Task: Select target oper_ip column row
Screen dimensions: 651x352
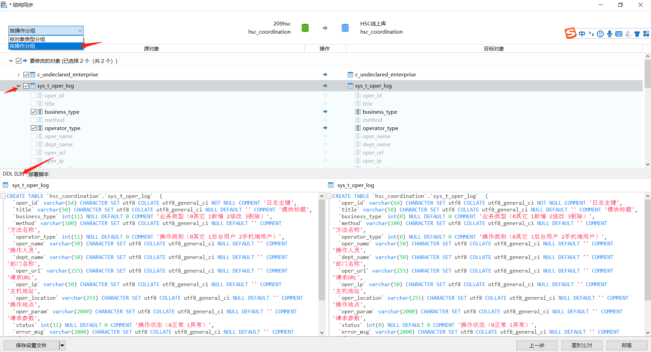Action: coord(372,161)
